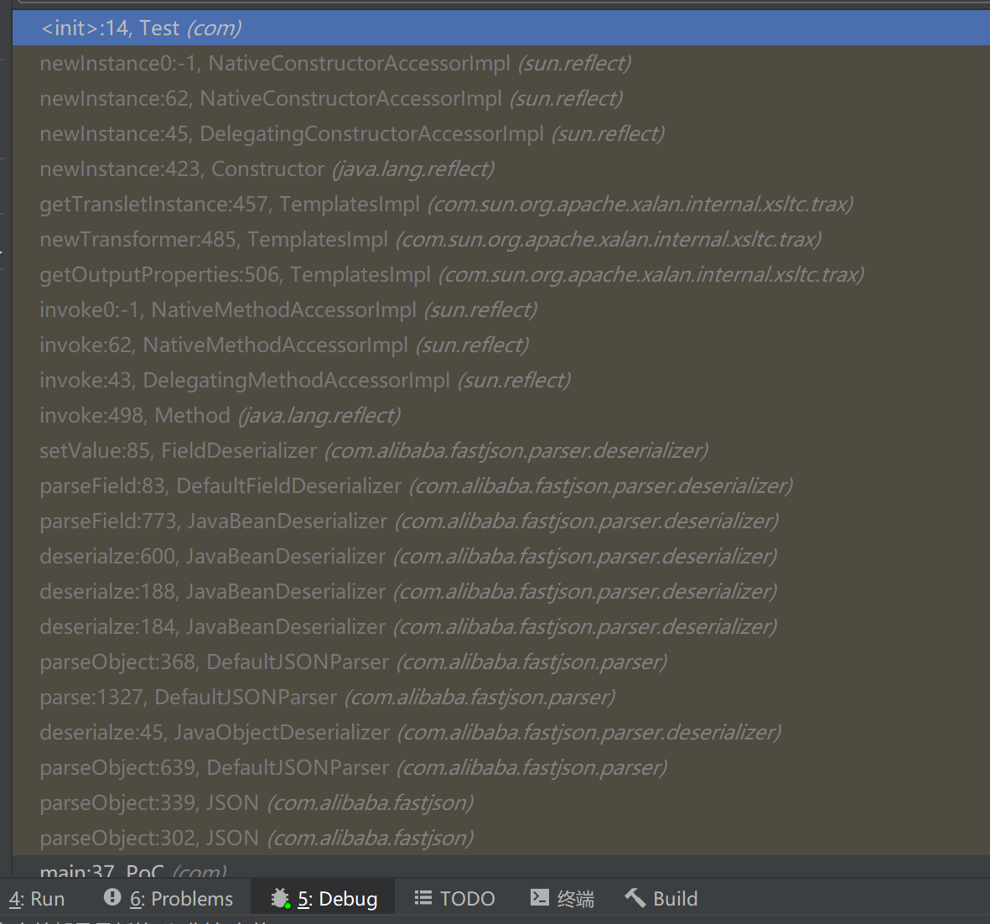Select parseObject:339 JSON frame
This screenshot has width=990, height=924.
[501, 803]
